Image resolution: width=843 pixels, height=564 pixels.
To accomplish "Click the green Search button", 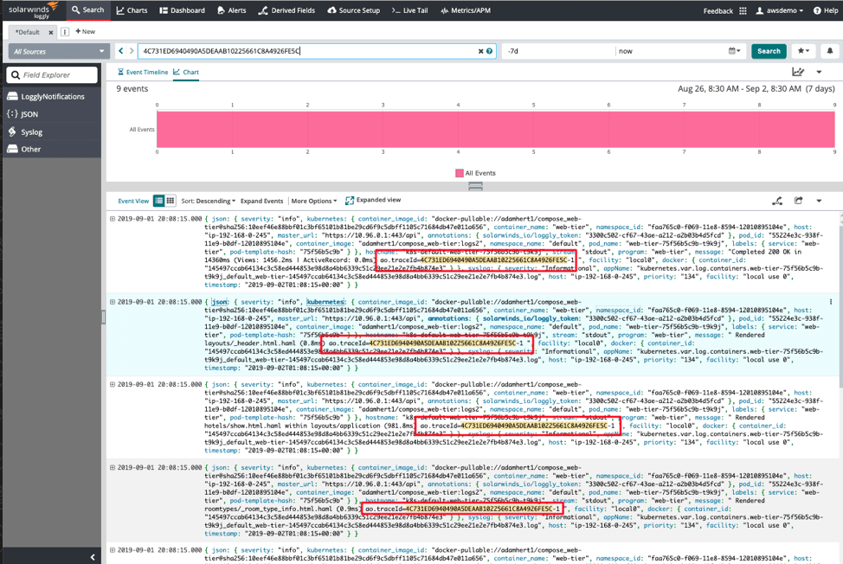I will 769,51.
